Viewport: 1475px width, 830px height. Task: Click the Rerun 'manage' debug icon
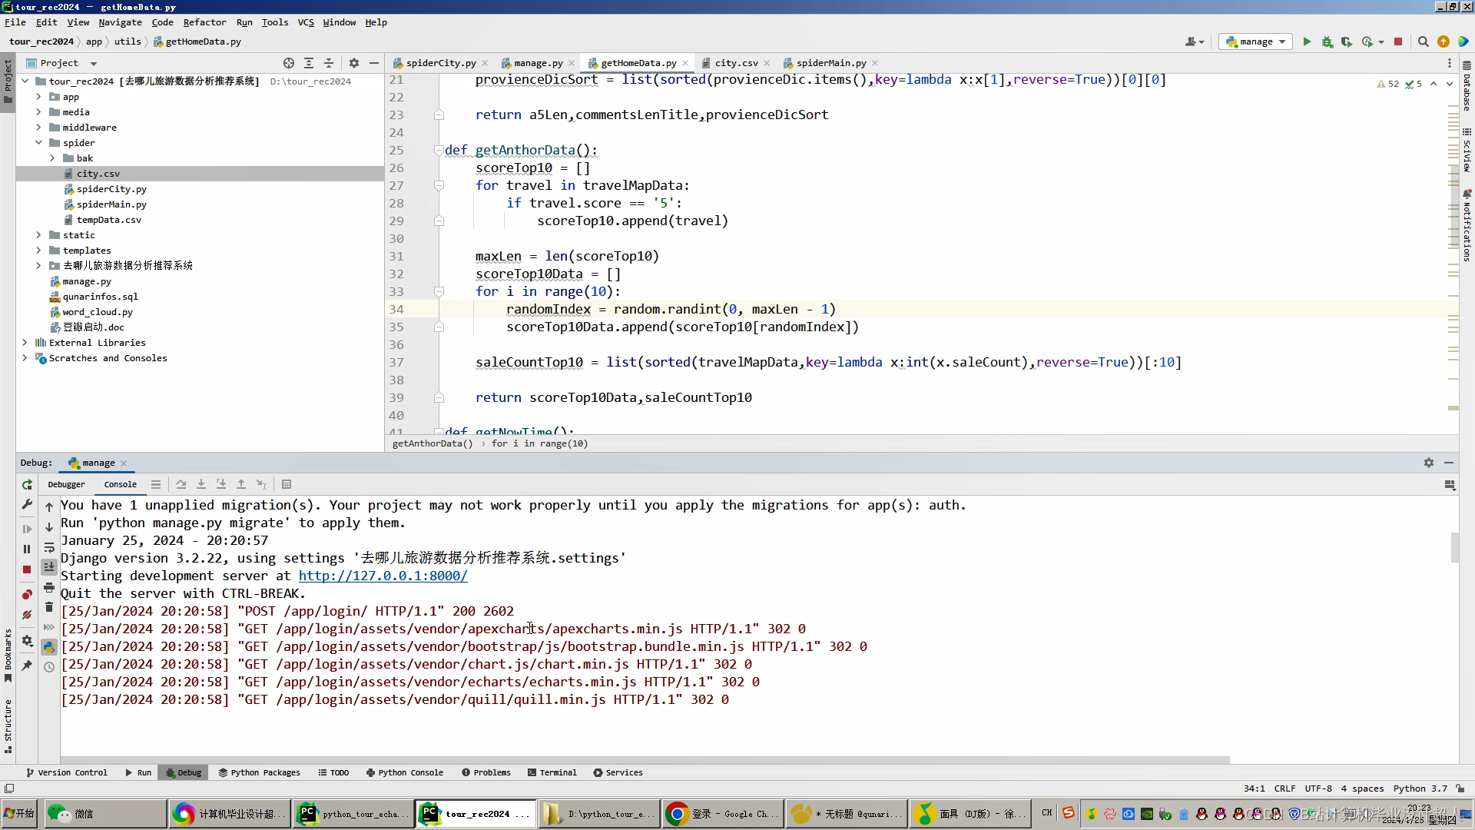(x=27, y=485)
